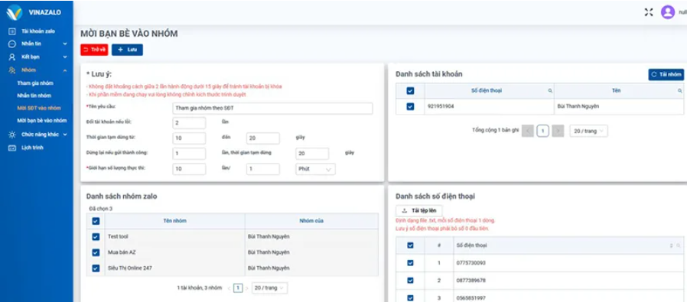Click the Chức năng khác gear icon
The height and width of the screenshot is (302, 687).
pyautogui.click(x=12, y=135)
